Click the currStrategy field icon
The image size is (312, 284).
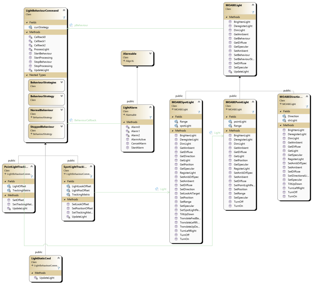pyautogui.click(x=30, y=27)
